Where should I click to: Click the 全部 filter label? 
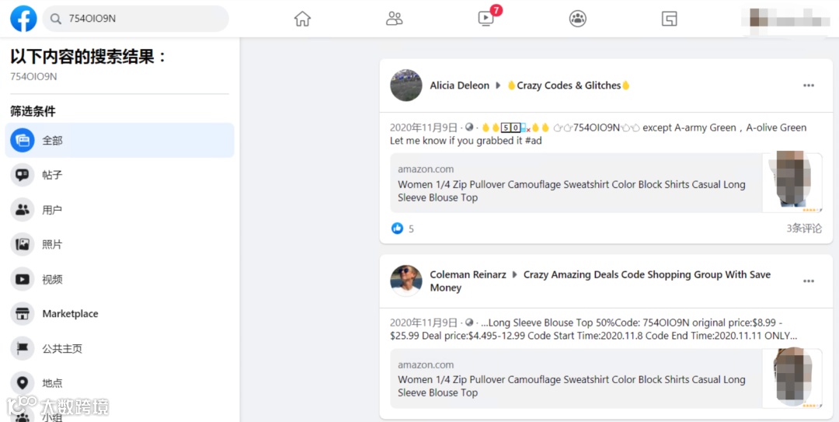(x=53, y=141)
